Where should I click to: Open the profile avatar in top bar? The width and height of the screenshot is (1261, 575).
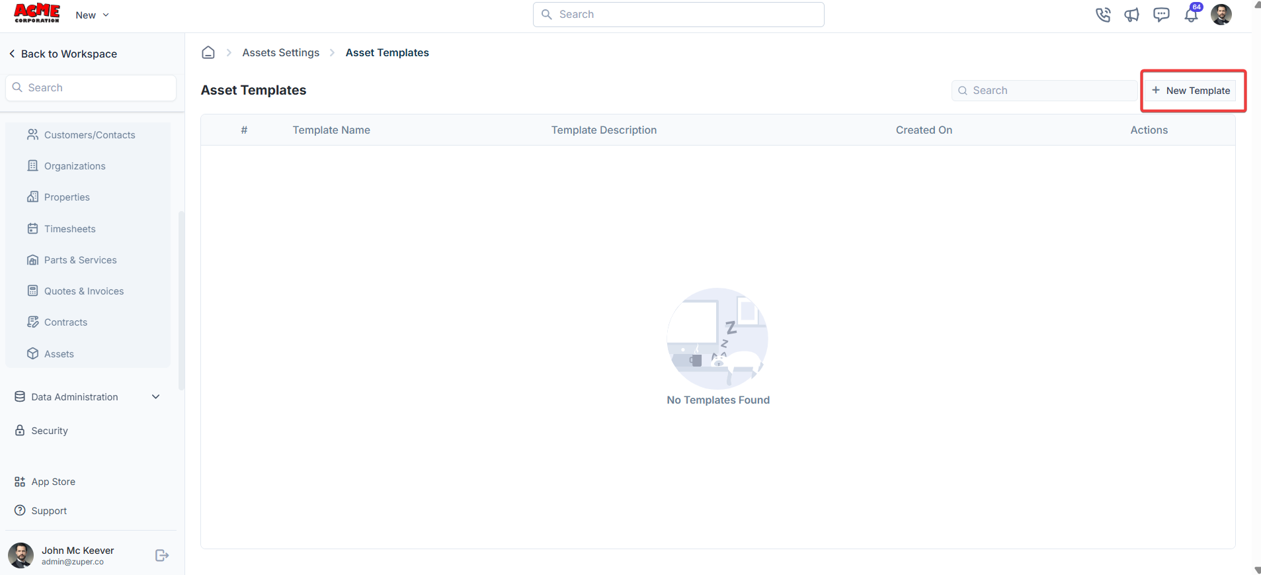(1221, 15)
